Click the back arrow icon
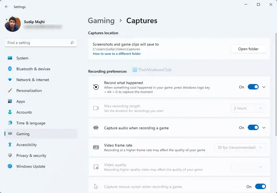The image size is (277, 193). click(7, 7)
